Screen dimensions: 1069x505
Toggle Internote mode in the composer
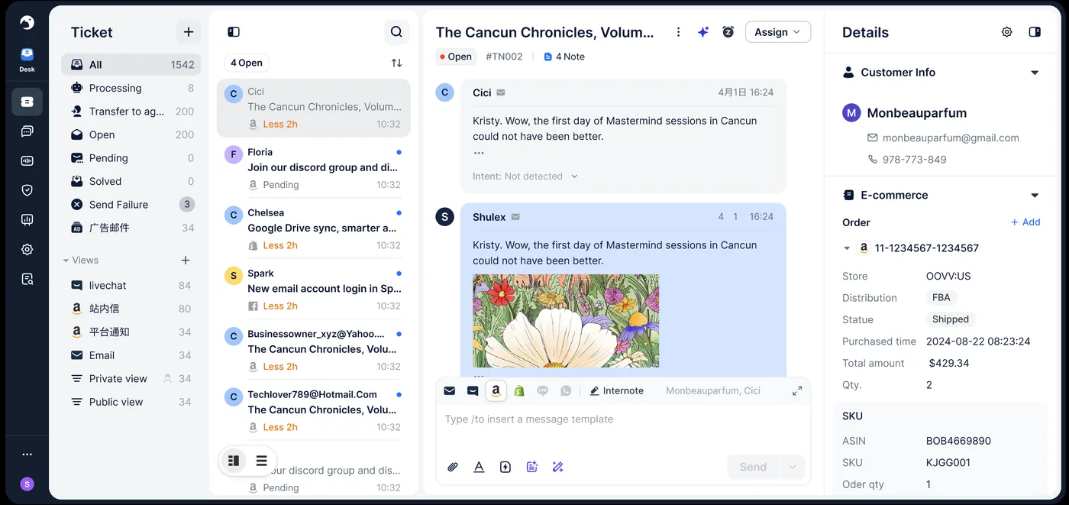pyautogui.click(x=616, y=390)
